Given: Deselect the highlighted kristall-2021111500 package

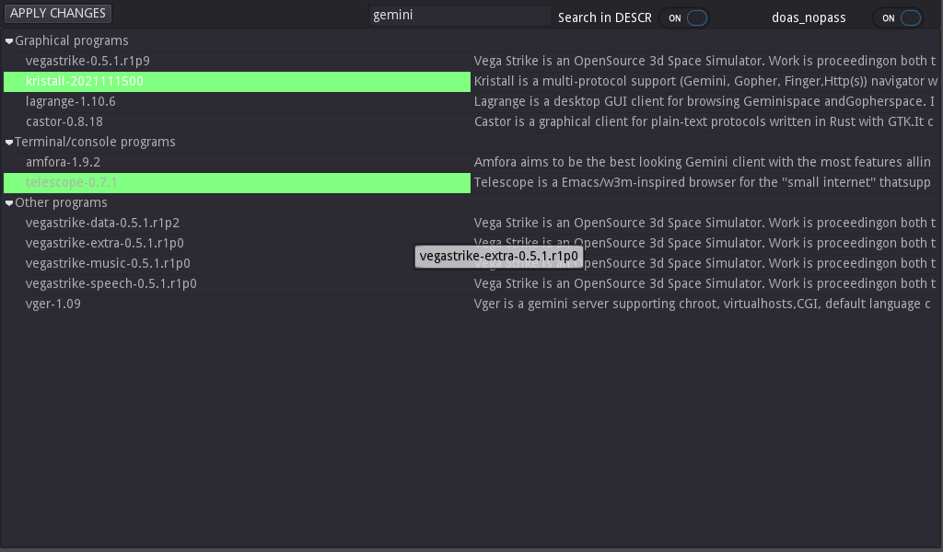Looking at the screenshot, I should pyautogui.click(x=85, y=82).
